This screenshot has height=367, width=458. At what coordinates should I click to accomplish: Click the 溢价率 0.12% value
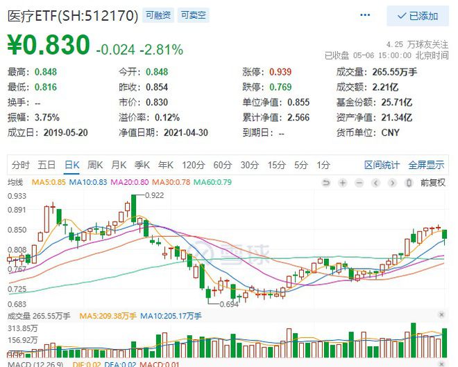point(167,118)
